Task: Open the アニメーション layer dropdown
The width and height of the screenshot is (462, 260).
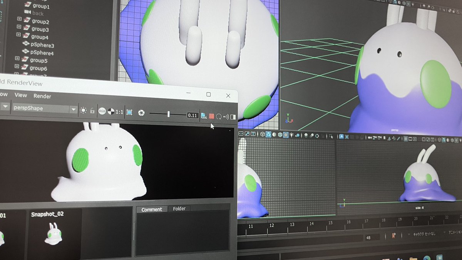Action: (455, 233)
